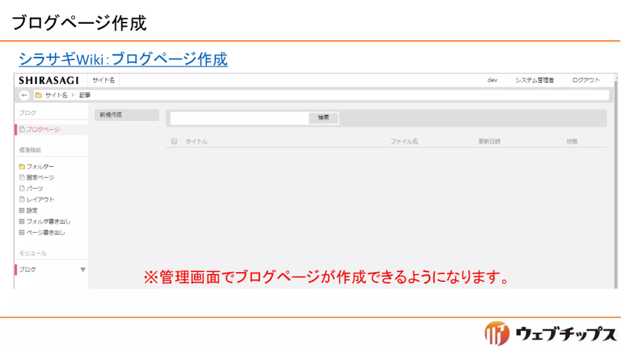Viewport: 621px width, 349px height.
Task: Click the icon beside パーツ
Action: click(x=22, y=188)
